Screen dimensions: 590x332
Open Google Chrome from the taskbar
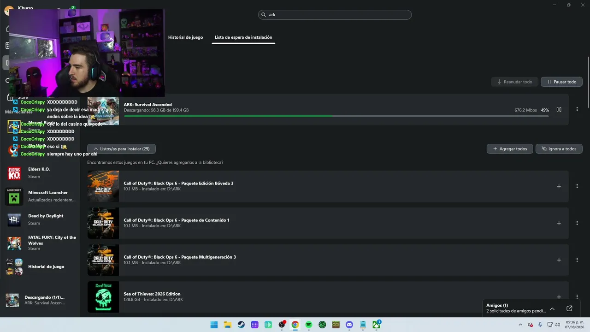click(x=295, y=325)
